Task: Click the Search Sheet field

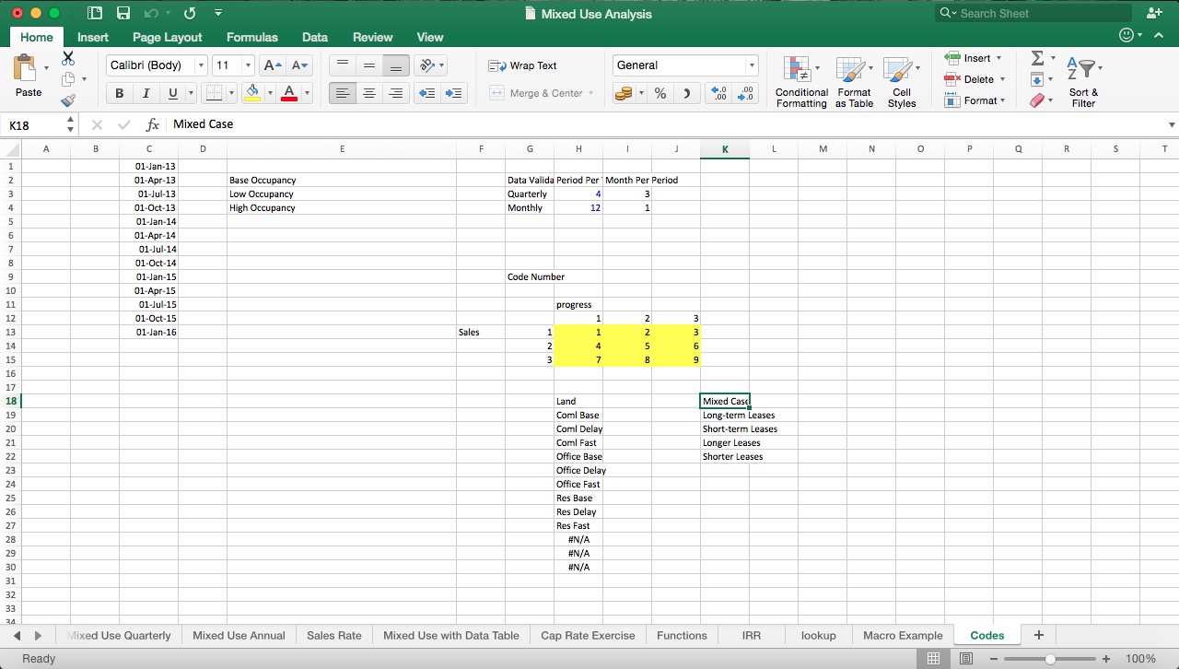Action: click(x=1033, y=13)
